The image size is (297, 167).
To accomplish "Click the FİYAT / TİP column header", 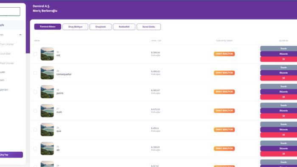I will [x=156, y=41].
